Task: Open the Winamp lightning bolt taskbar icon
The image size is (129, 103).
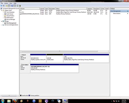Action: pyautogui.click(x=21, y=101)
